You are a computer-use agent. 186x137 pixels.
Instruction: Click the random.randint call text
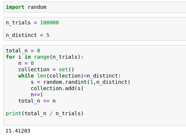[x=87, y=82]
